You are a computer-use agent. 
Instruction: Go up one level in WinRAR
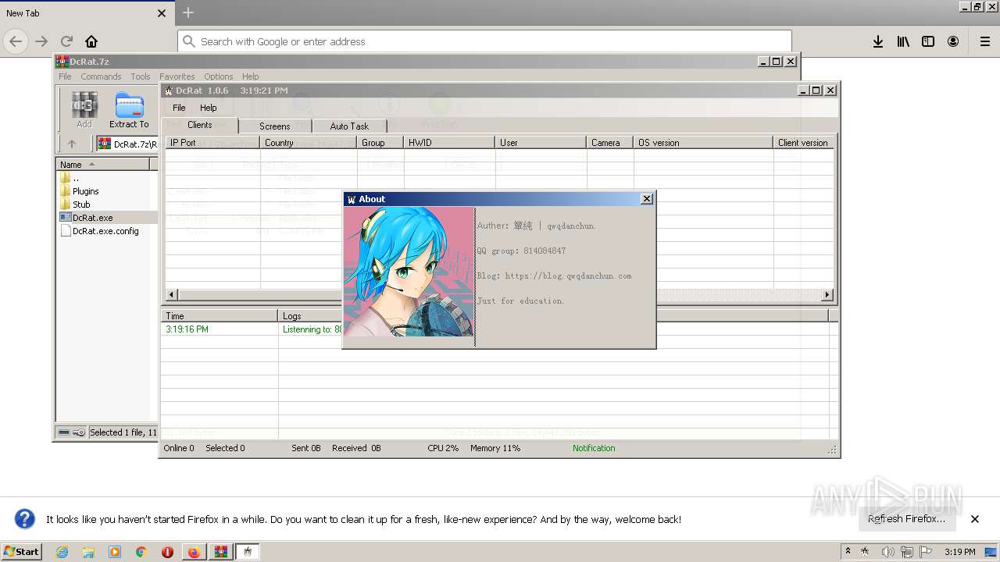pos(72,144)
